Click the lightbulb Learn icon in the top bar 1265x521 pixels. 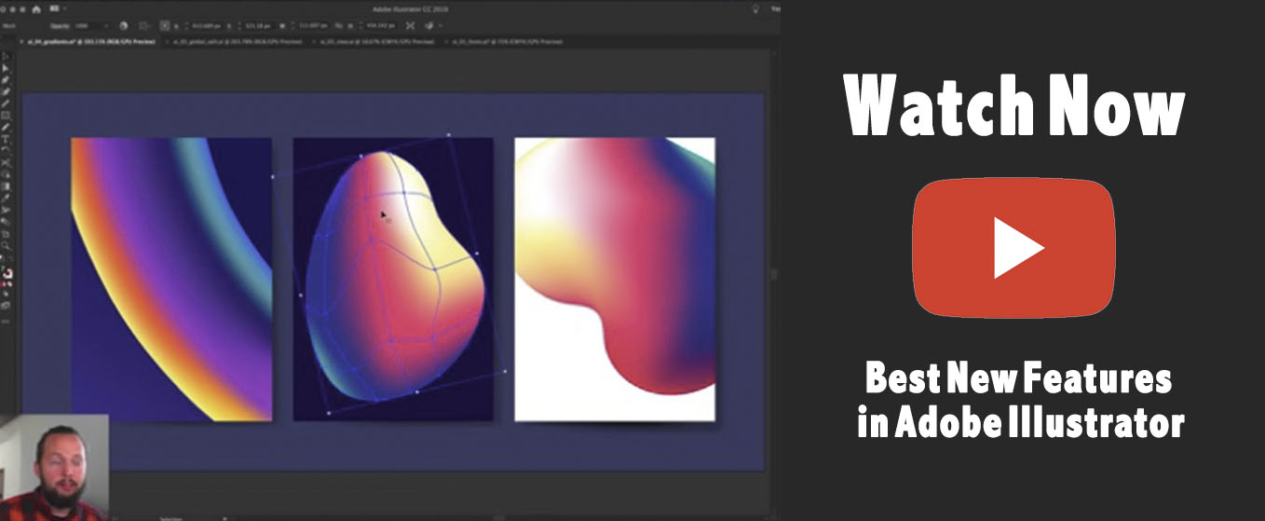[755, 8]
